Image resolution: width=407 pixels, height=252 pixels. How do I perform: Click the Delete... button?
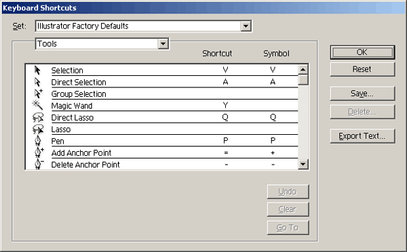click(x=362, y=112)
